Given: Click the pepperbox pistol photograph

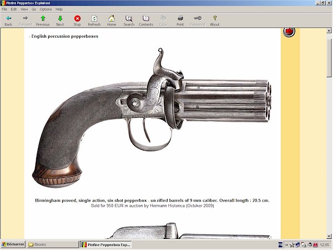Looking at the screenshot, I should 152,118.
